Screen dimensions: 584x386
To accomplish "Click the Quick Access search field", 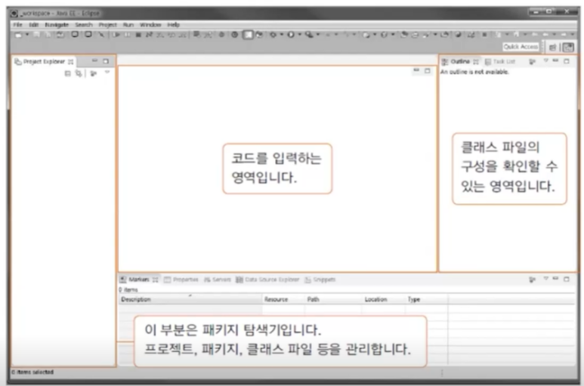I will tap(521, 47).
